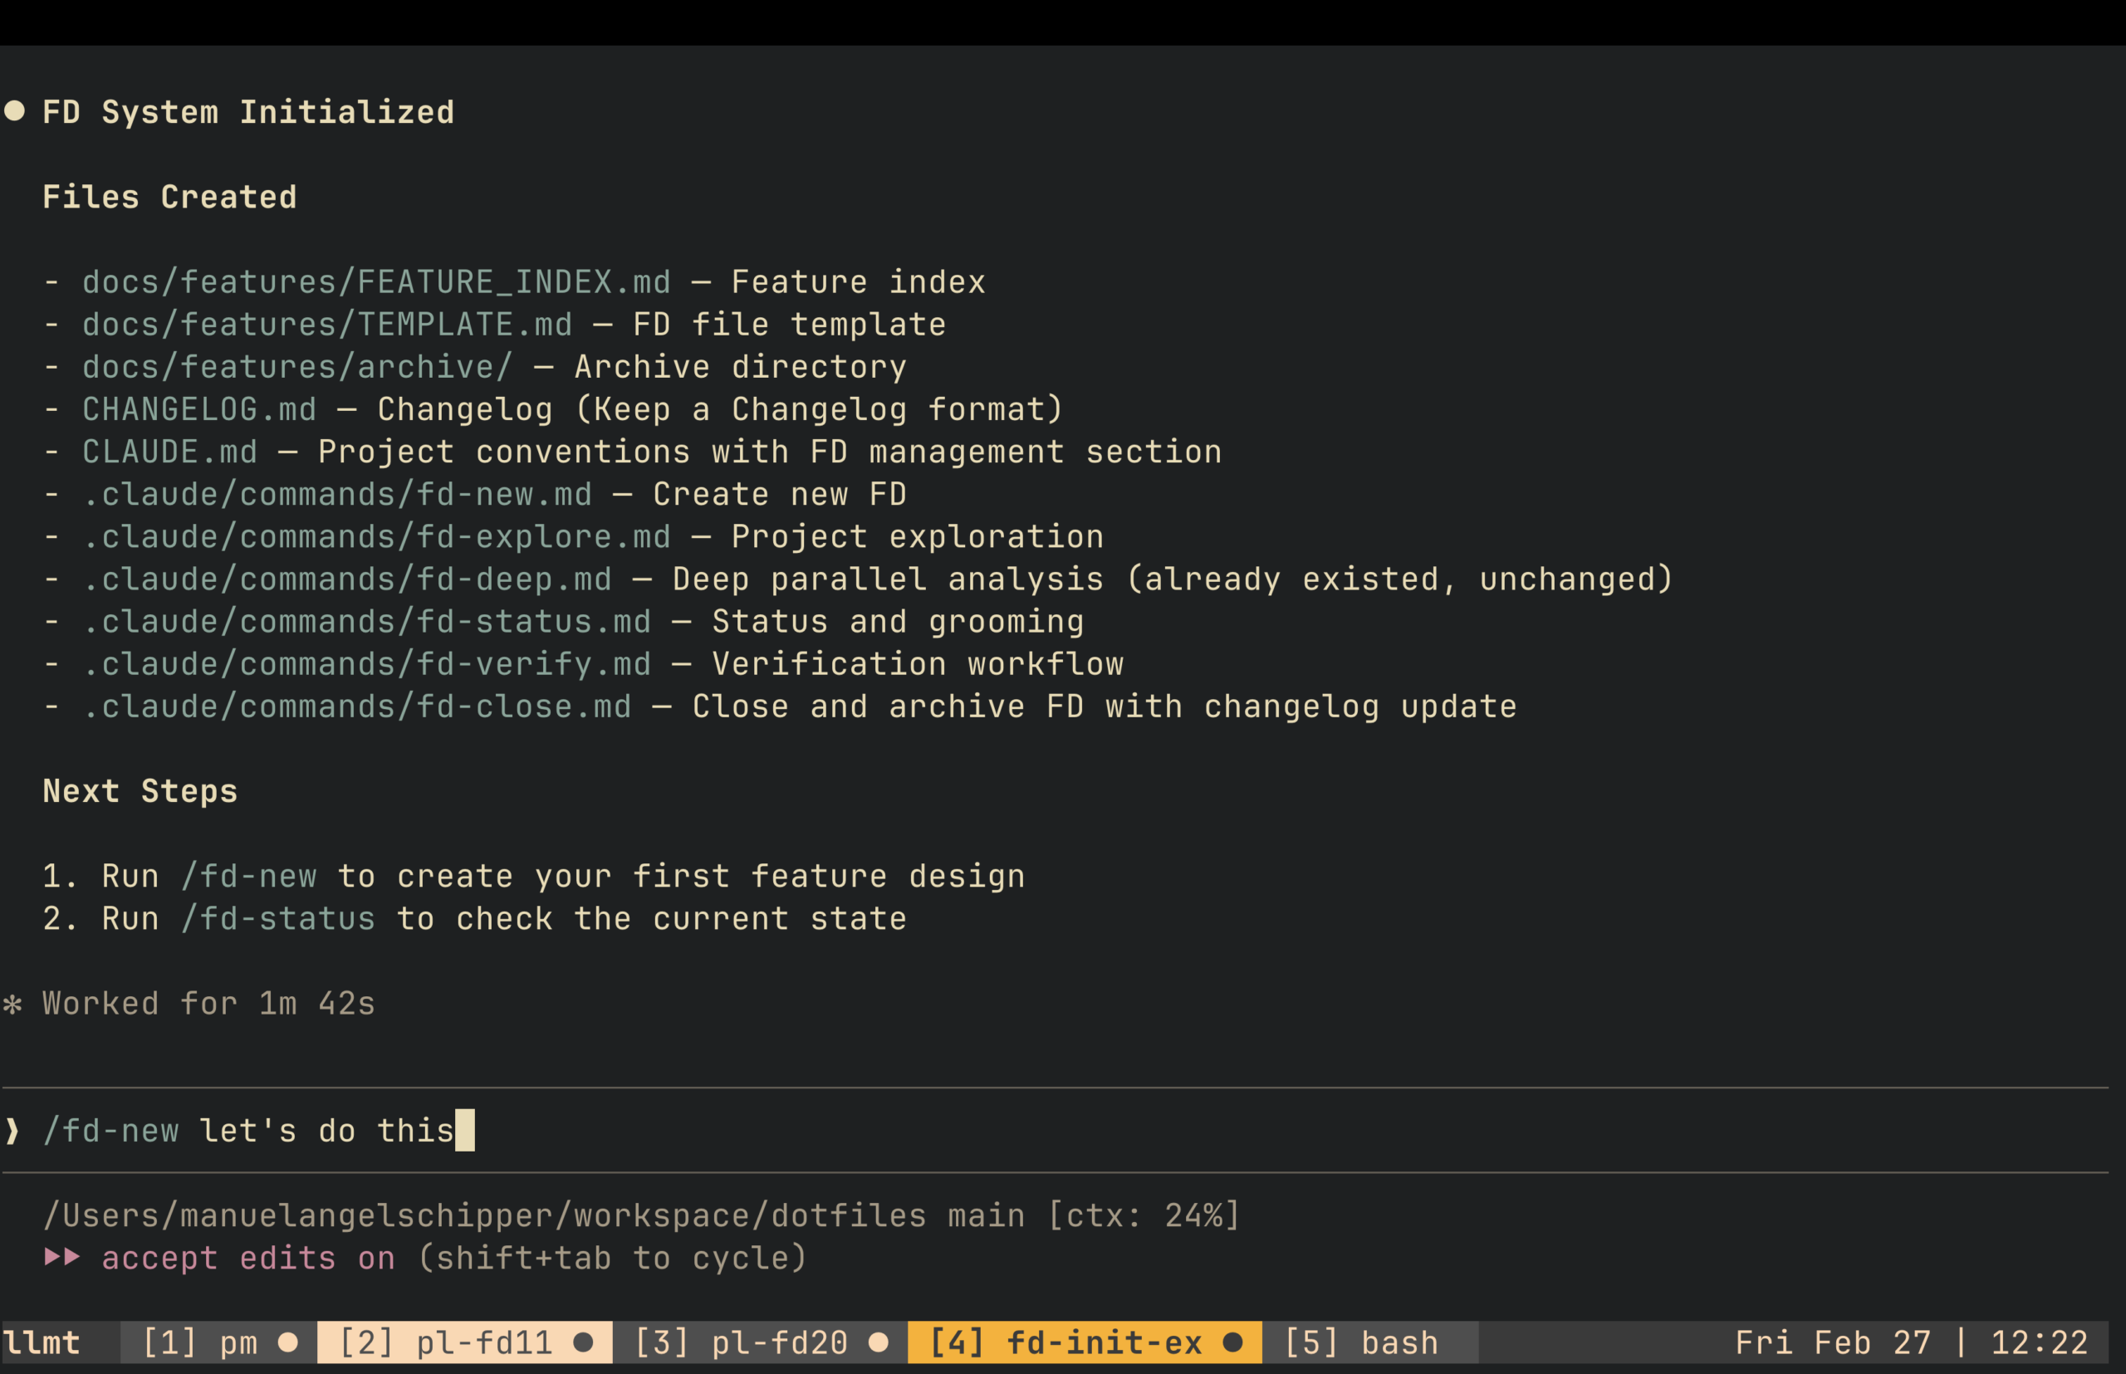Click the asterisk before Worked for 1m 42s
This screenshot has width=2126, height=1374.
[x=12, y=1005]
